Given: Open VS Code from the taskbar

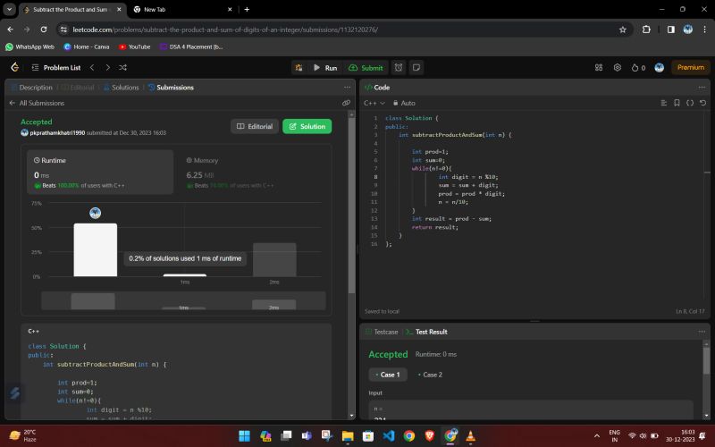Looking at the screenshot, I should click(x=388, y=435).
